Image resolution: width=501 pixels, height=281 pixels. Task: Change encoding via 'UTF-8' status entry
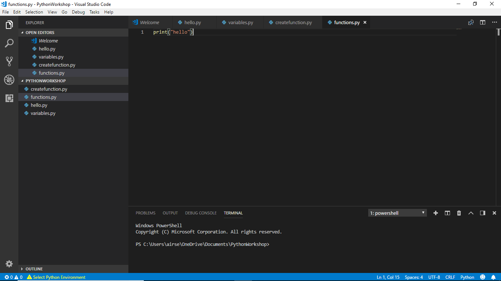click(x=434, y=277)
